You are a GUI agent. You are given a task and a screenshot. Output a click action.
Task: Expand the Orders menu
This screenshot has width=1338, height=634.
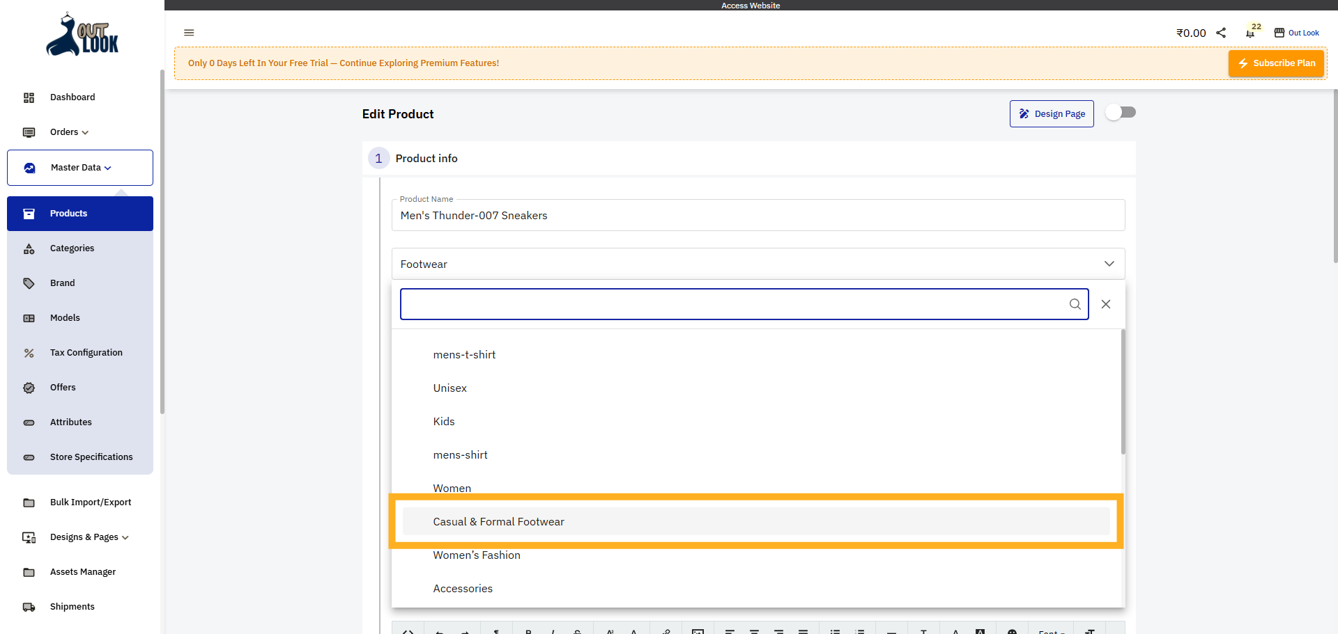coord(69,132)
